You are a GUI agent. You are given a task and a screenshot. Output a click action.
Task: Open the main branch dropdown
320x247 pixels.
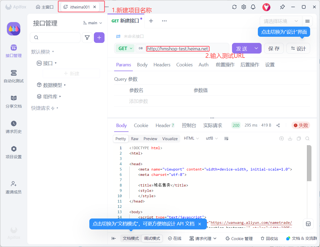coord(93,23)
